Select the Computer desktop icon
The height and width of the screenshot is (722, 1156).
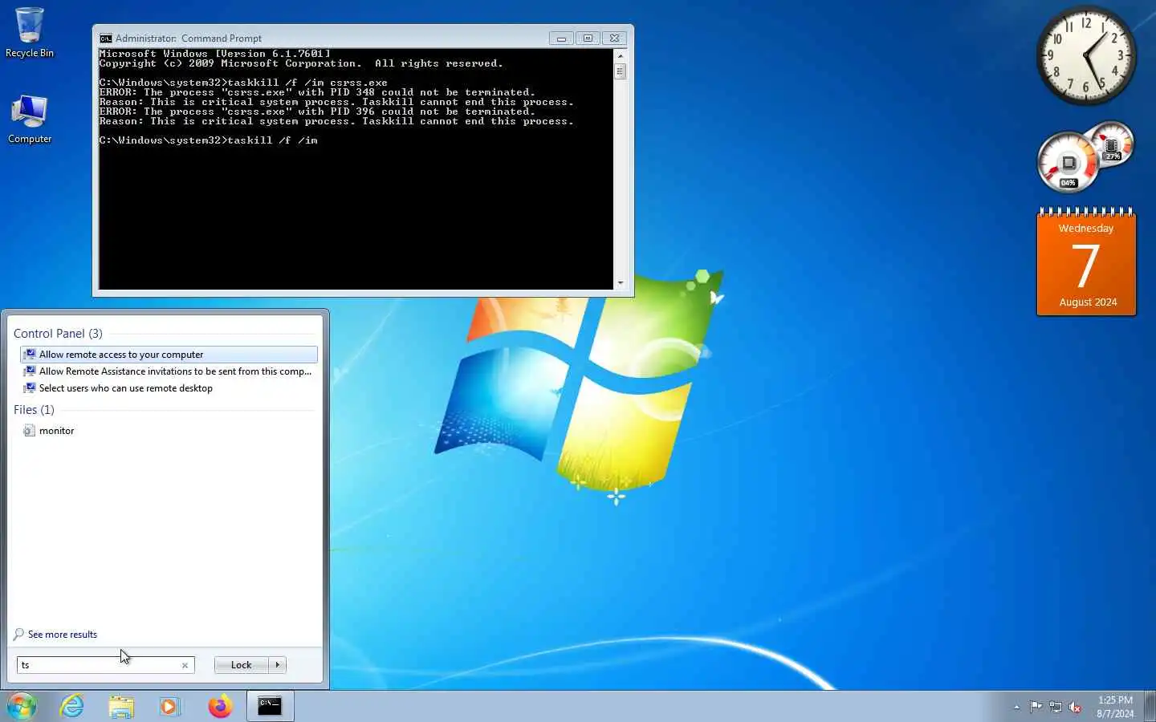click(x=30, y=119)
